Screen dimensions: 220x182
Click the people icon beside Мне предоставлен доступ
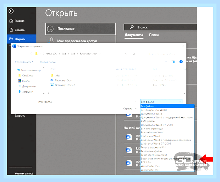pos(50,40)
